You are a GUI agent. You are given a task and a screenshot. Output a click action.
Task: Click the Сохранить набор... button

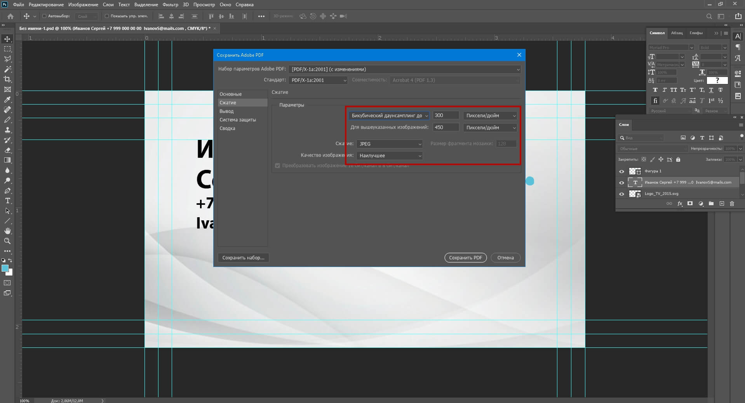243,258
